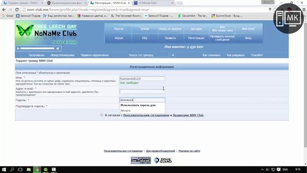Screen dimensions: 307x173
Task: Open the Закладки menu item
Action: (x=196, y=29)
